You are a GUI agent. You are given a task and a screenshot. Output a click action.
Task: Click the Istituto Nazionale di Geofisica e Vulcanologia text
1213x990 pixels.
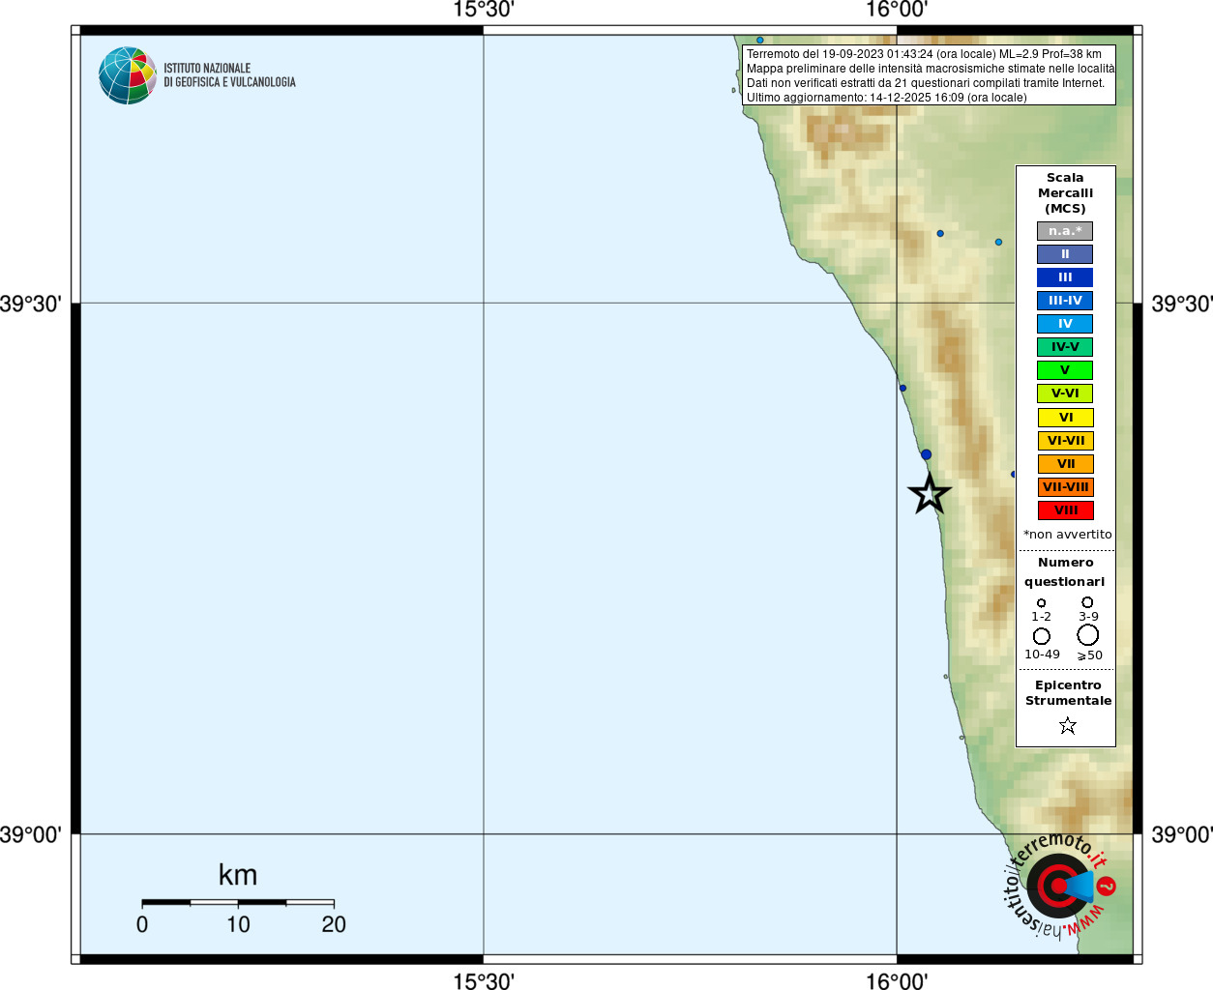pyautogui.click(x=229, y=75)
